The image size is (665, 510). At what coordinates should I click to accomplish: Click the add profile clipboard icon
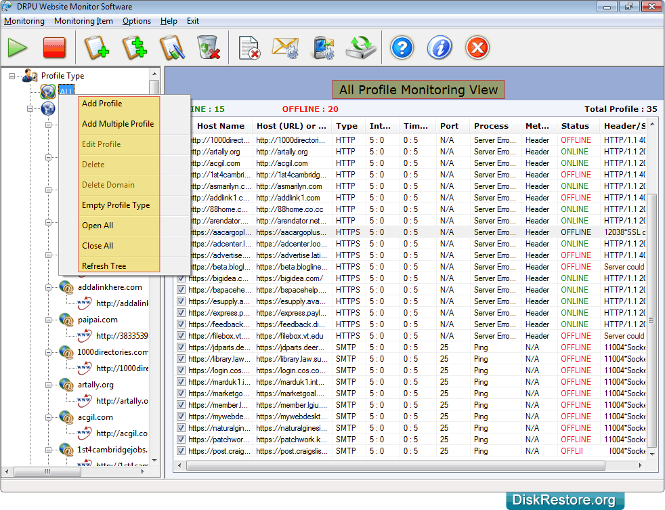(x=96, y=47)
